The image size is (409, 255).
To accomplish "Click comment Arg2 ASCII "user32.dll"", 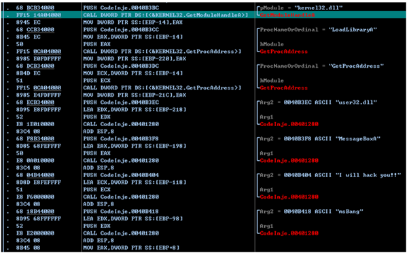I will 319,102.
